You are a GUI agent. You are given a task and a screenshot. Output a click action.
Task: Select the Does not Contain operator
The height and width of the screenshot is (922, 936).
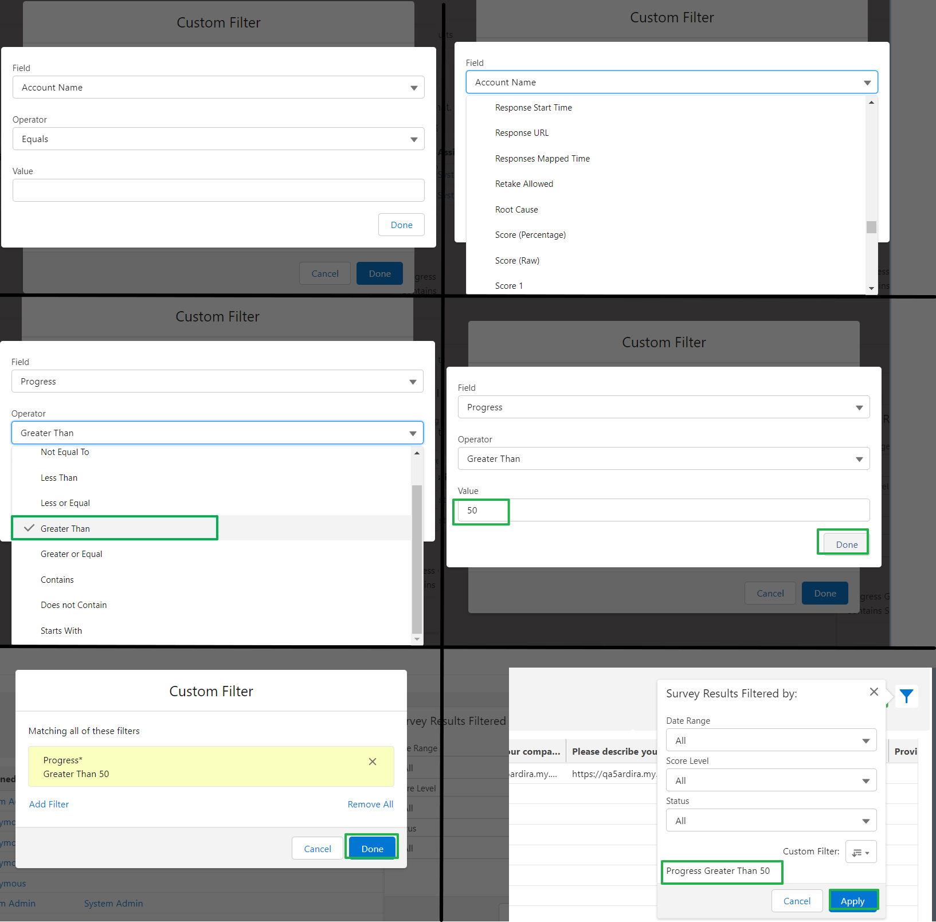pyautogui.click(x=73, y=605)
